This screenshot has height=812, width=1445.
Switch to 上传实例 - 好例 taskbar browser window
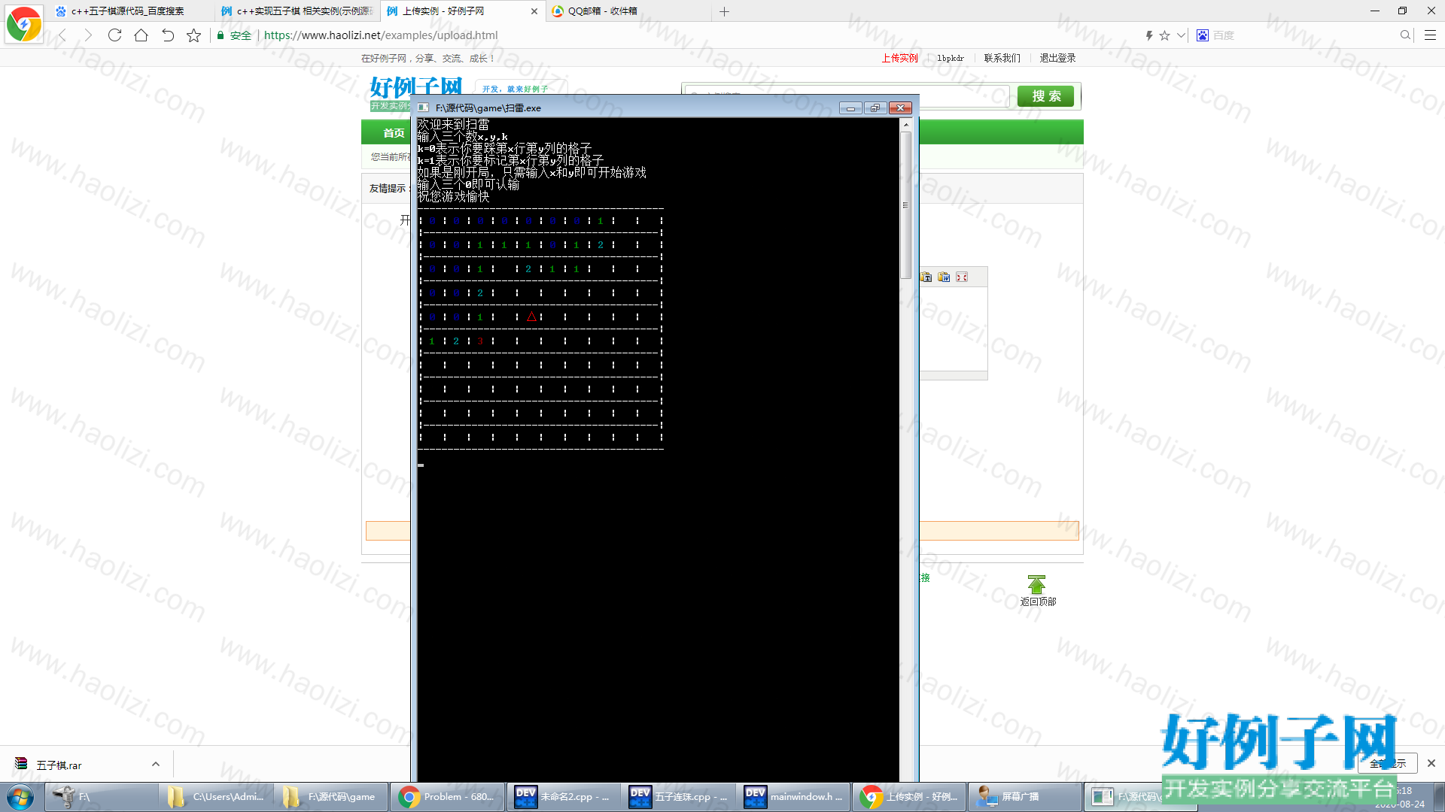click(909, 797)
